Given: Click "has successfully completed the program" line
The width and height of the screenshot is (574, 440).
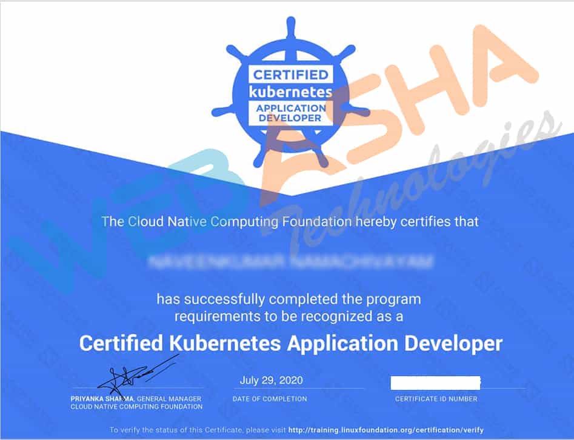Looking at the screenshot, I should [289, 299].
